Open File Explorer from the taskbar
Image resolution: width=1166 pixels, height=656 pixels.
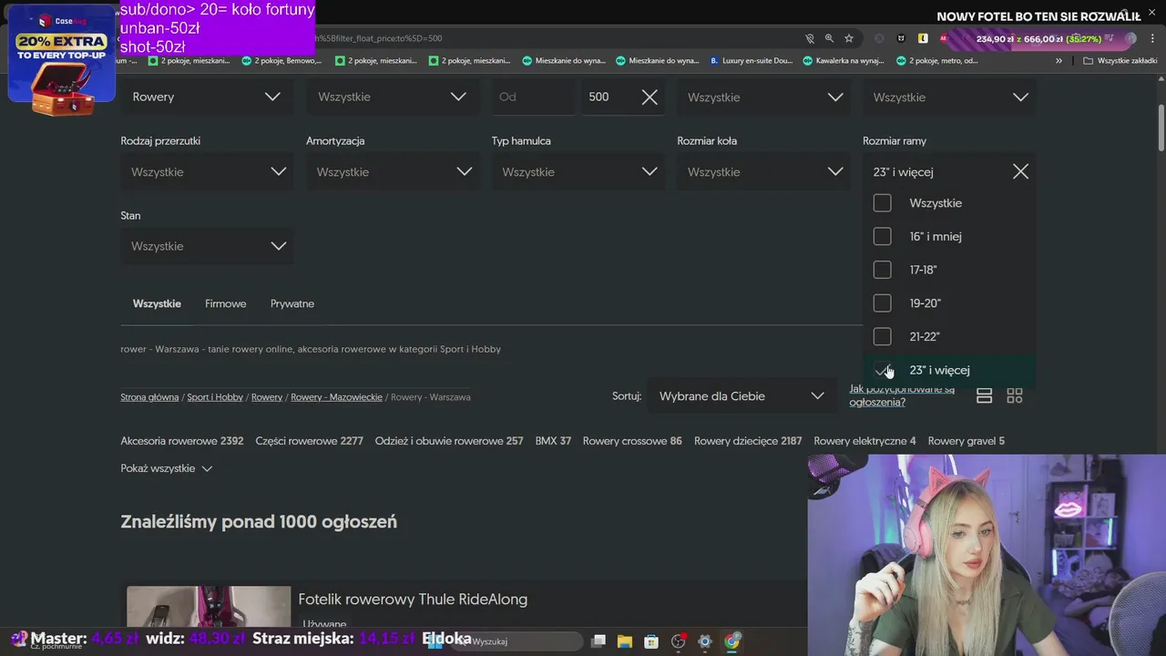pyautogui.click(x=625, y=641)
